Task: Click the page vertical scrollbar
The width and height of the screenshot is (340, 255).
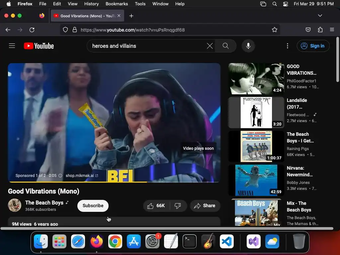Action: 337,60
